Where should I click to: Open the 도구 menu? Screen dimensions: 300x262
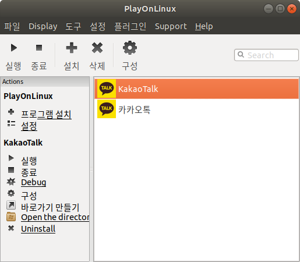point(73,26)
